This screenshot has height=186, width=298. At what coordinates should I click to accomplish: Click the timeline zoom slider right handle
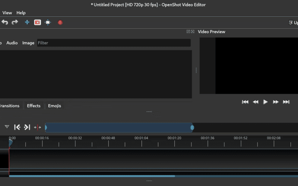(x=192, y=128)
